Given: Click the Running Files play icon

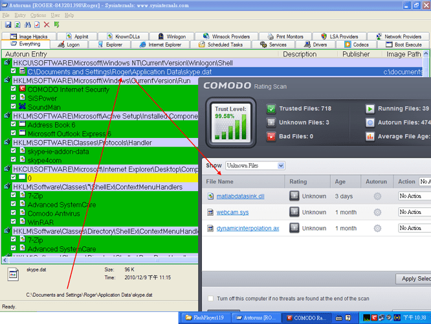Looking at the screenshot, I should coord(370,109).
